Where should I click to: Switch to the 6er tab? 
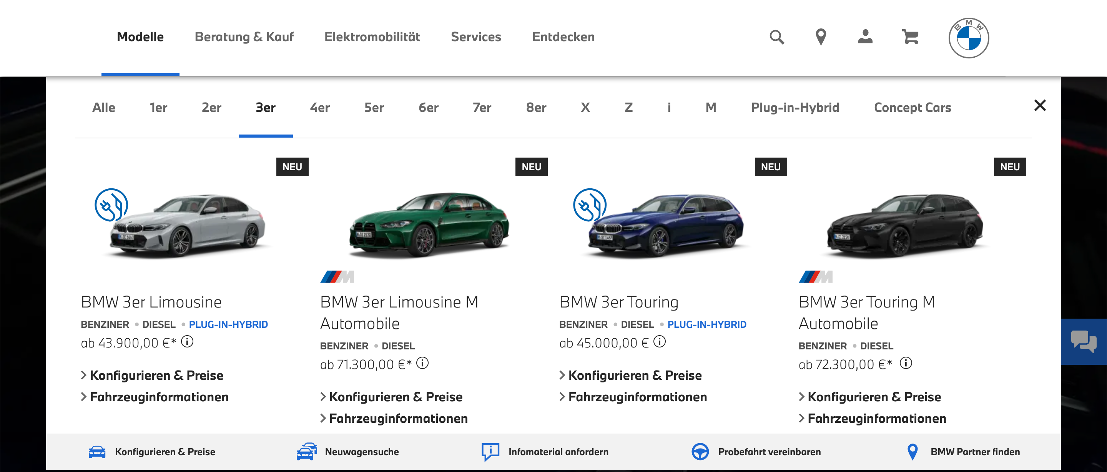click(429, 108)
